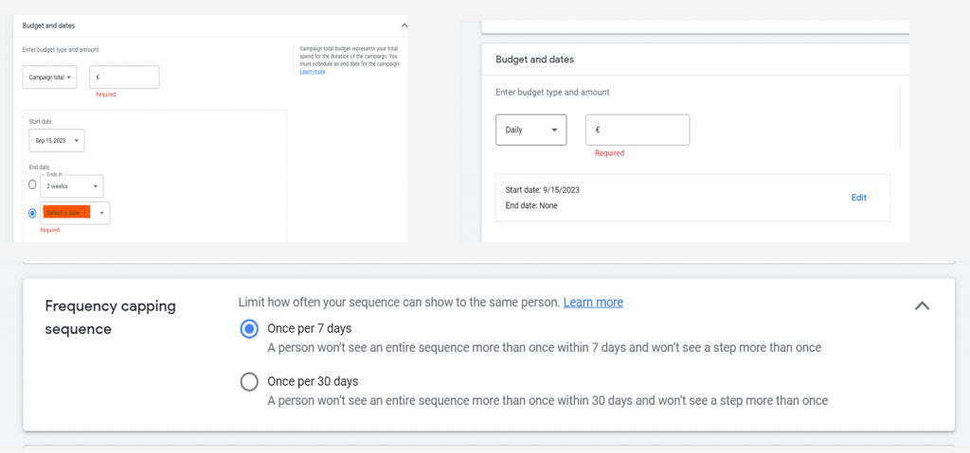Select the Once per 30 days option
This screenshot has height=453, width=970.
[x=249, y=382]
